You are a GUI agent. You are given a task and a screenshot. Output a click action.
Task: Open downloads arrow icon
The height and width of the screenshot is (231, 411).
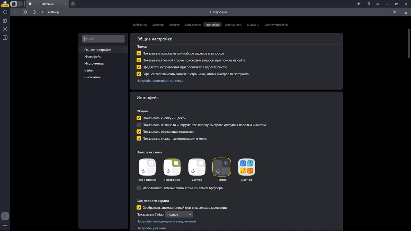click(406, 12)
